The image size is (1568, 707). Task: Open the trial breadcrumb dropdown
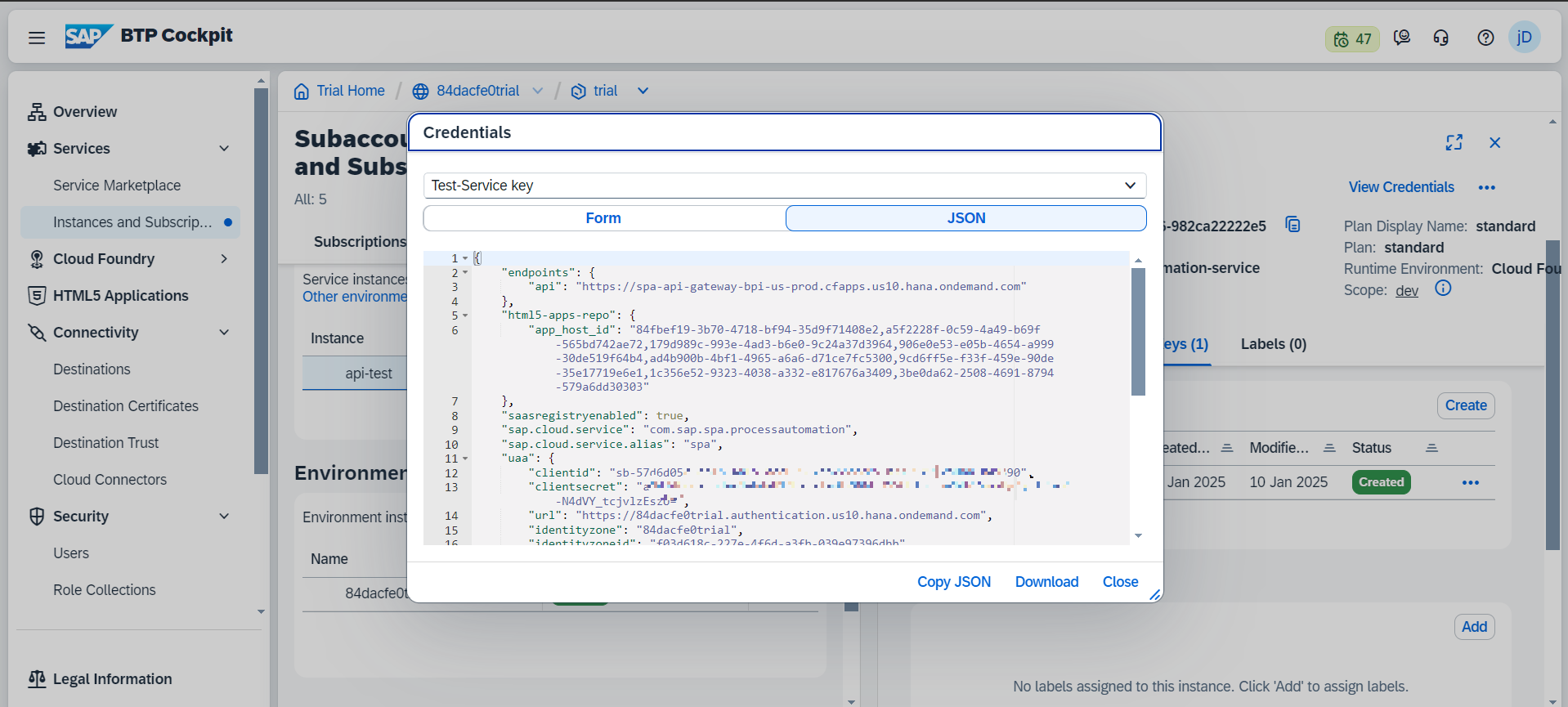(x=643, y=91)
